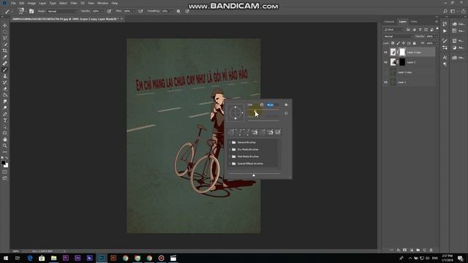
Task: Open the Filter menu
Action: pos(74,3)
